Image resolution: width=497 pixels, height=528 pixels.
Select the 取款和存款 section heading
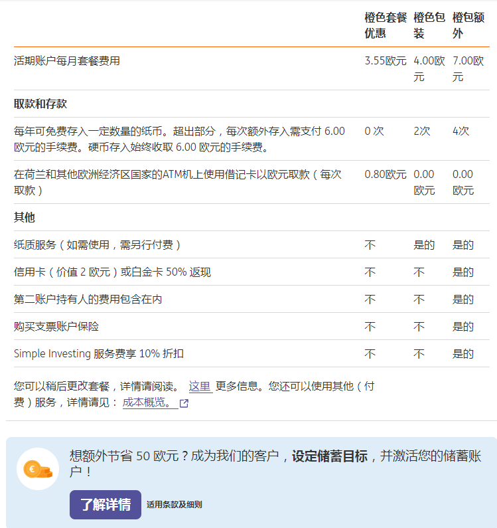40,104
